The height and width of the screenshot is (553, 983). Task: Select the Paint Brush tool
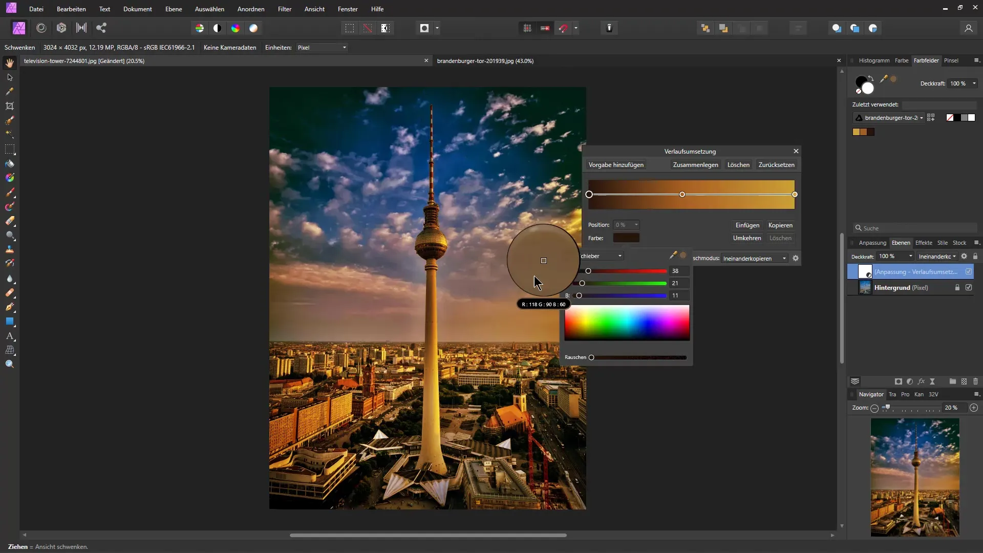[x=10, y=193]
